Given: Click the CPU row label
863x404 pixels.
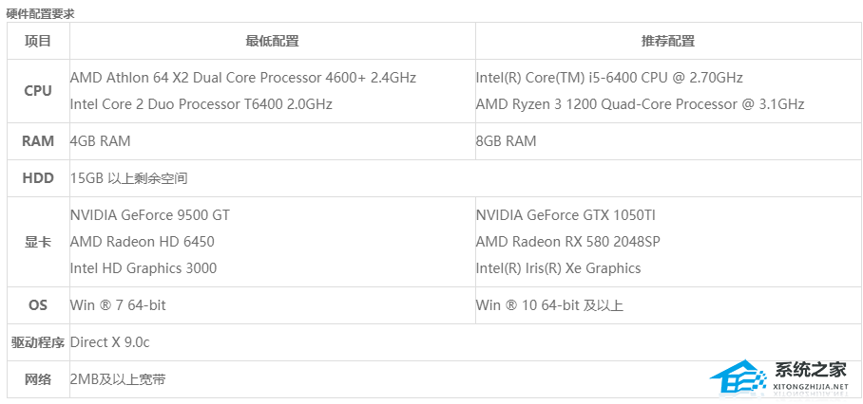Looking at the screenshot, I should pos(38,91).
